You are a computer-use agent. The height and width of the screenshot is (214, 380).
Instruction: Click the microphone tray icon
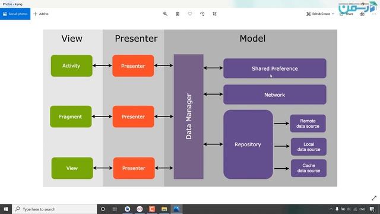337,209
